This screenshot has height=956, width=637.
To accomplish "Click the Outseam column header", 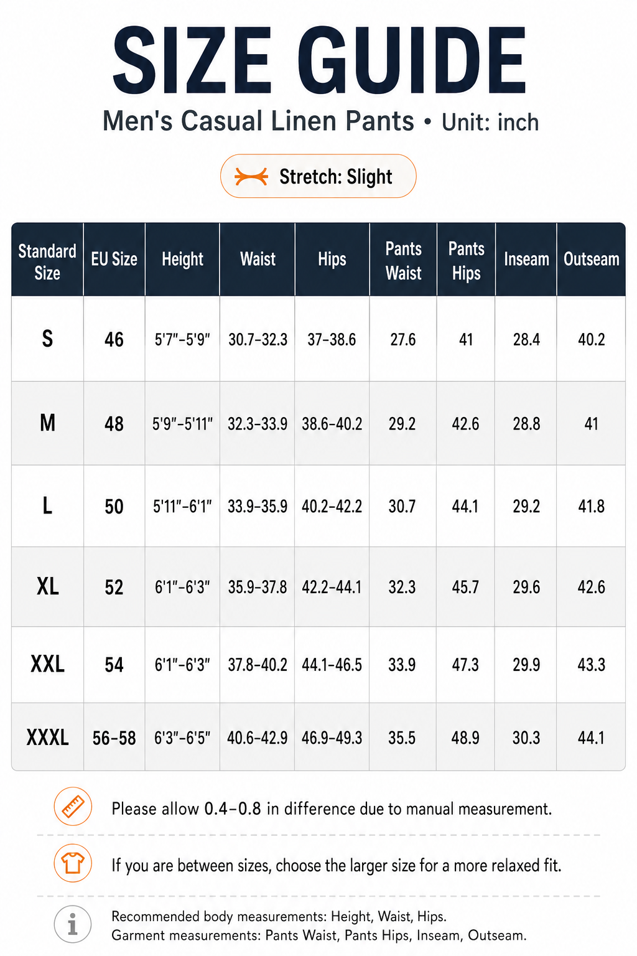I will coord(591,259).
